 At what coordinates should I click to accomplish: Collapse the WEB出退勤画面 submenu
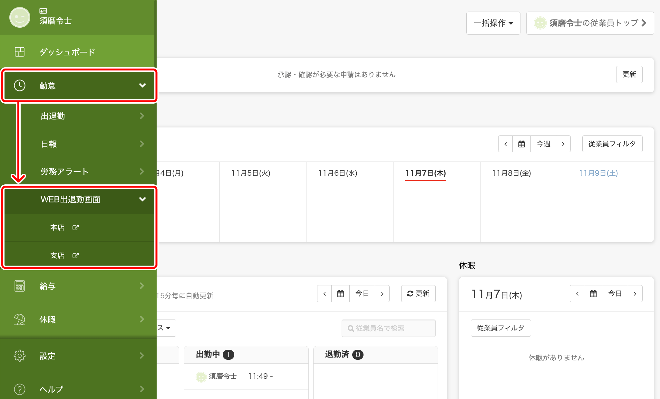(x=142, y=199)
